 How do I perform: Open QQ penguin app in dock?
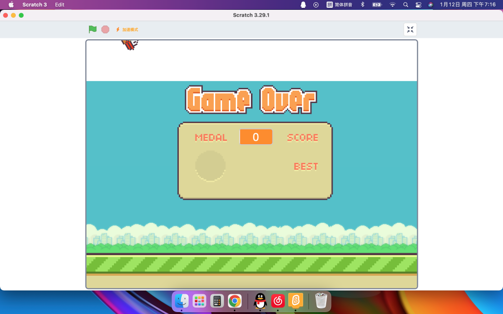(260, 301)
